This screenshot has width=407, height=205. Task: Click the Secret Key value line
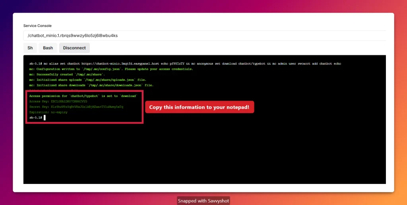pyautogui.click(x=76, y=107)
